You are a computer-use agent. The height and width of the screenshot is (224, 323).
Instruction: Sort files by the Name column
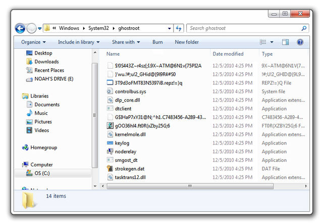[113, 54]
